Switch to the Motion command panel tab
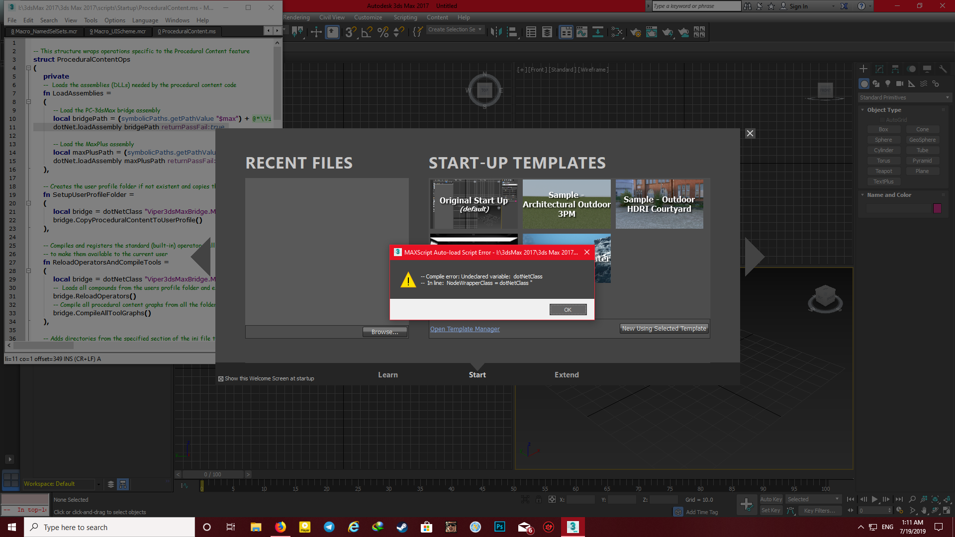Image resolution: width=955 pixels, height=537 pixels. [x=911, y=69]
